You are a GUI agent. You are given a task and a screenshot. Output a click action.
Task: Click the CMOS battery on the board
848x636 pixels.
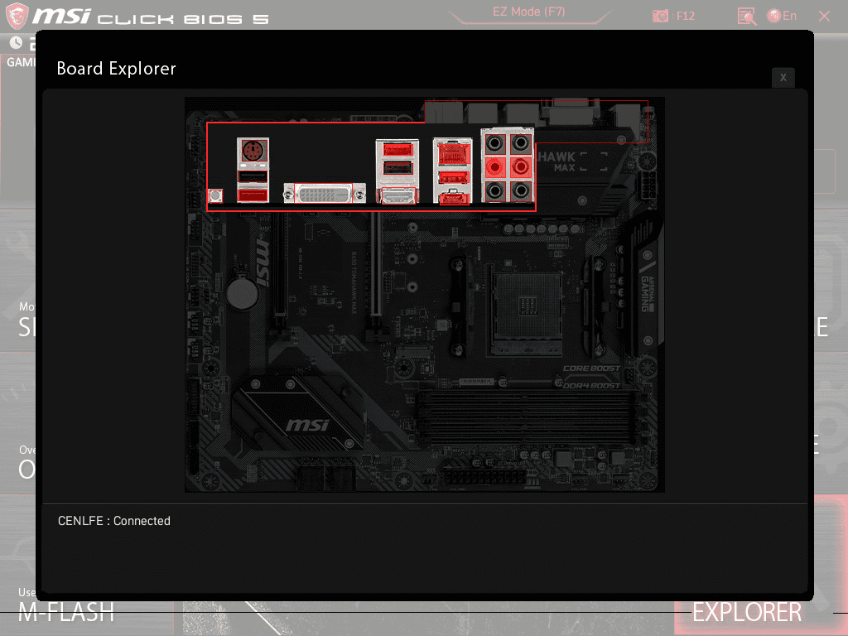[x=243, y=294]
